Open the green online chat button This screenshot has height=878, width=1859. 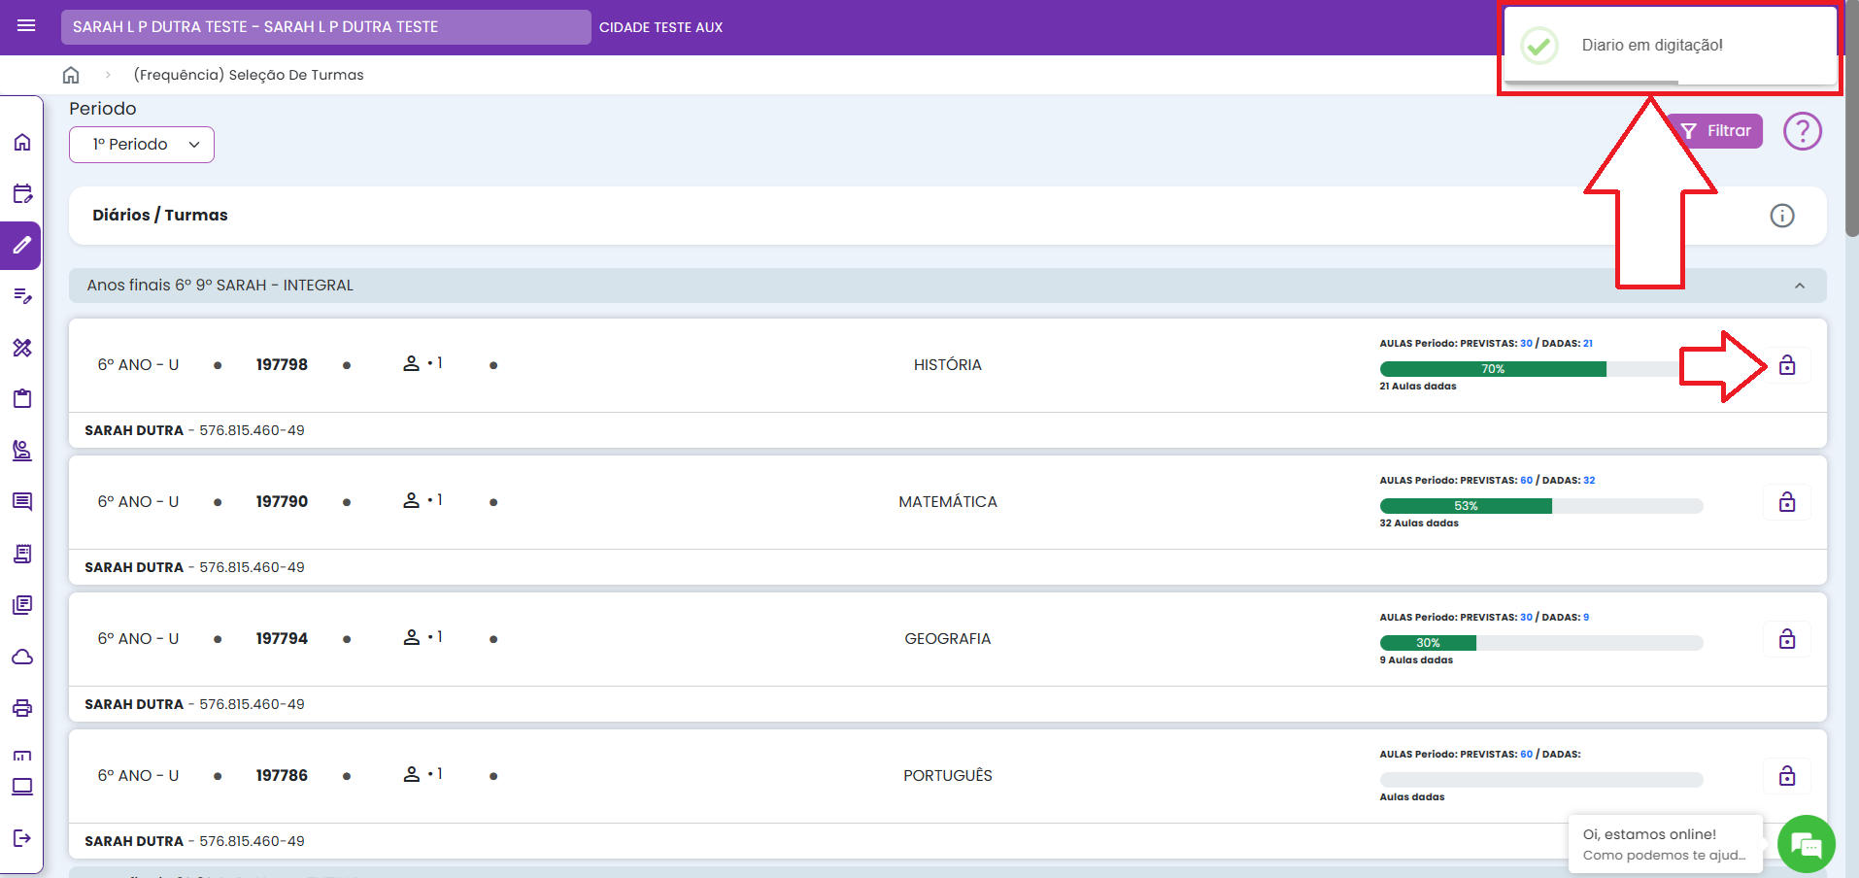pyautogui.click(x=1806, y=844)
